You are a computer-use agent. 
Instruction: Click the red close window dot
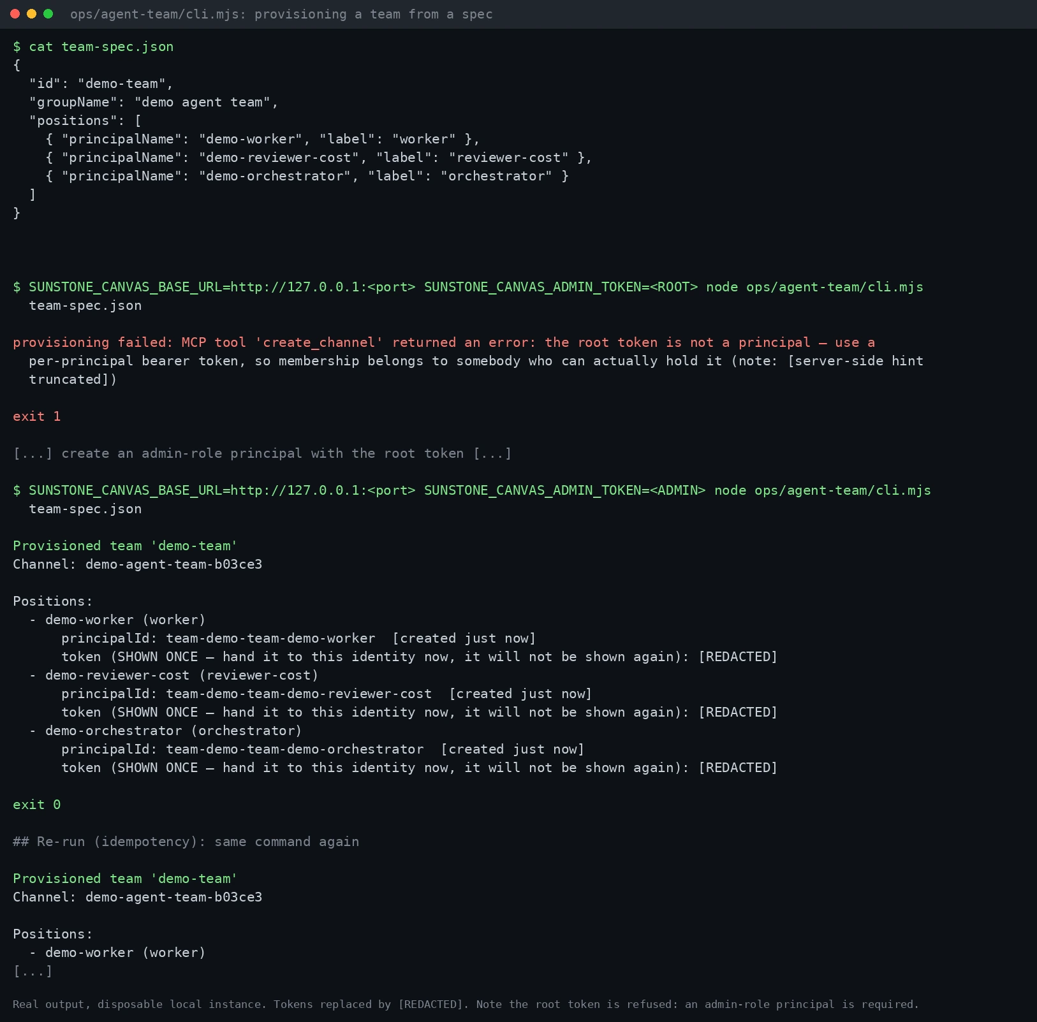pos(15,14)
